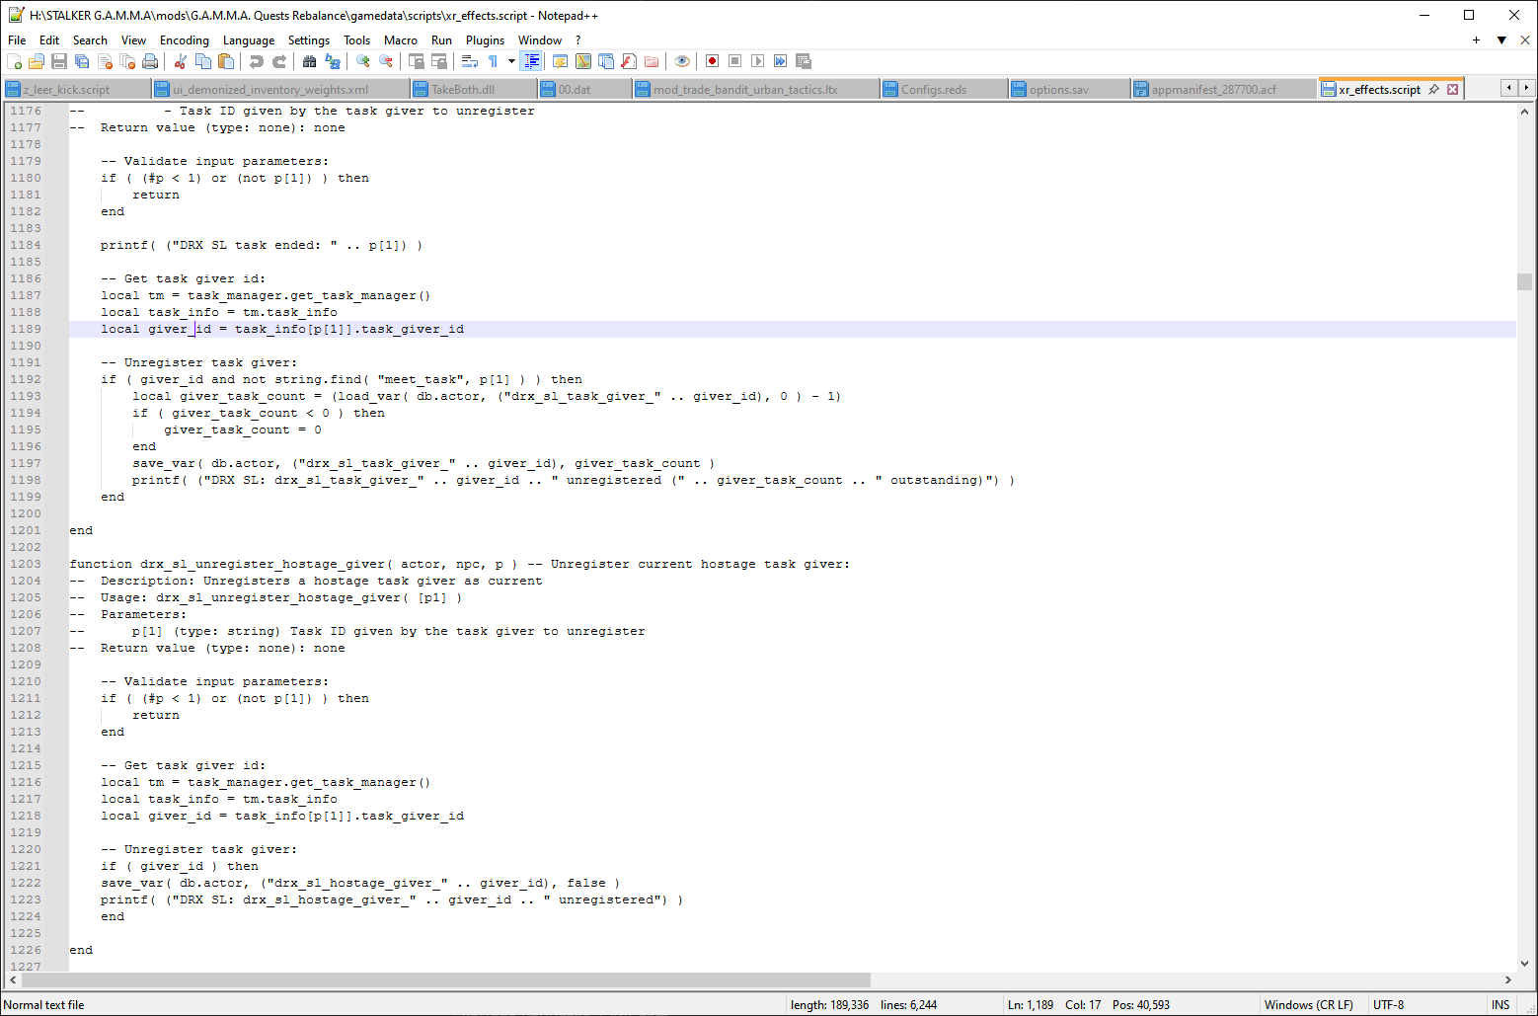Paste clipboard via toolbar icon
Image resolution: width=1538 pixels, height=1016 pixels.
pyautogui.click(x=226, y=61)
